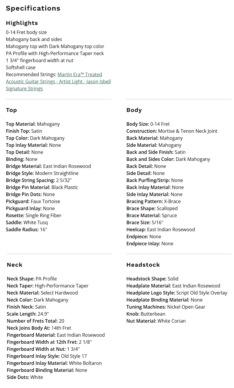Click the Fingerboard Inlay Style label

pos(33,356)
